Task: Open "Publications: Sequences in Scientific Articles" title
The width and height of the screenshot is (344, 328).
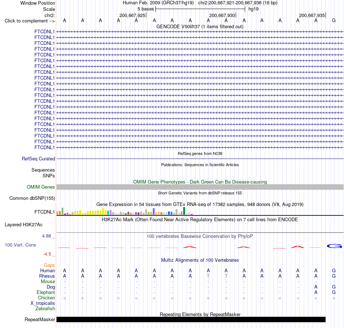Action: [200, 165]
